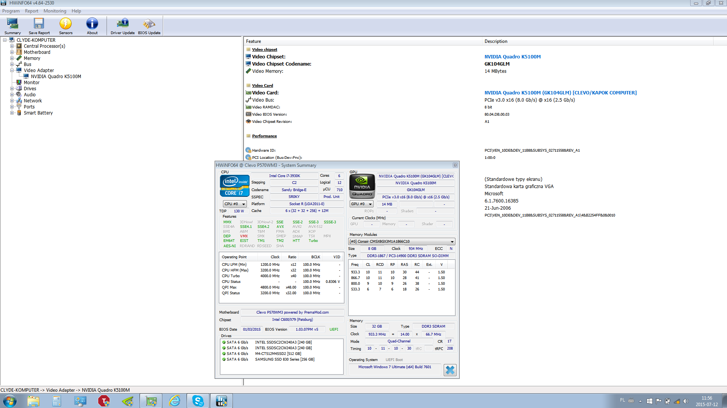The height and width of the screenshot is (408, 727).
Task: Click Intel Core i7-3930K CPU name field
Action: 284,176
